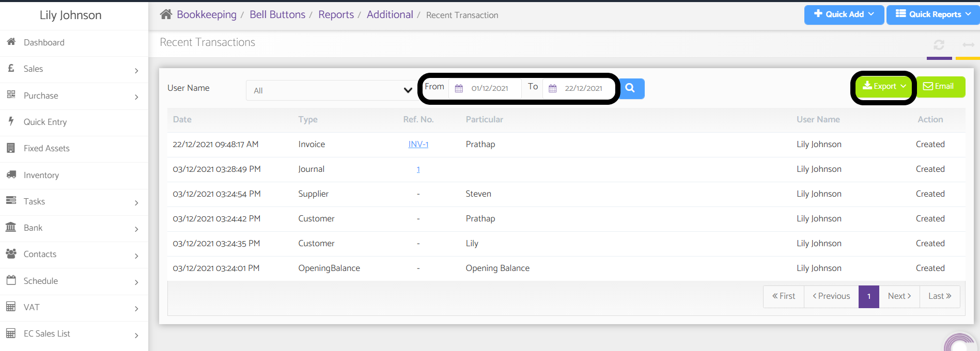The height and width of the screenshot is (351, 980).
Task: Expand the Sales menu chevron
Action: [136, 71]
